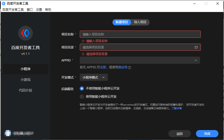The image size is (224, 140).
Task: Click the 完成 button
Action: (207, 134)
